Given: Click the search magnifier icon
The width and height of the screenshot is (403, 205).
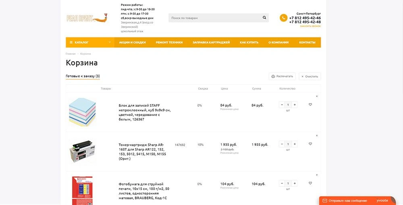Looking at the screenshot, I should tap(264, 18).
